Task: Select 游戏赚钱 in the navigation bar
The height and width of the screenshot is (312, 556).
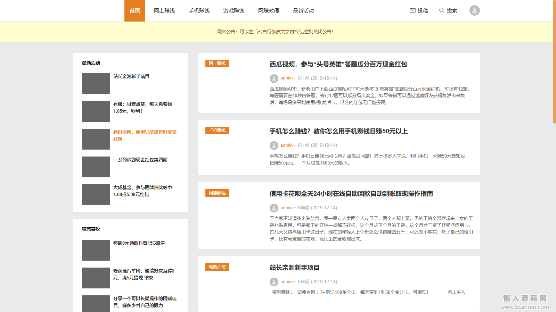Action: click(234, 11)
